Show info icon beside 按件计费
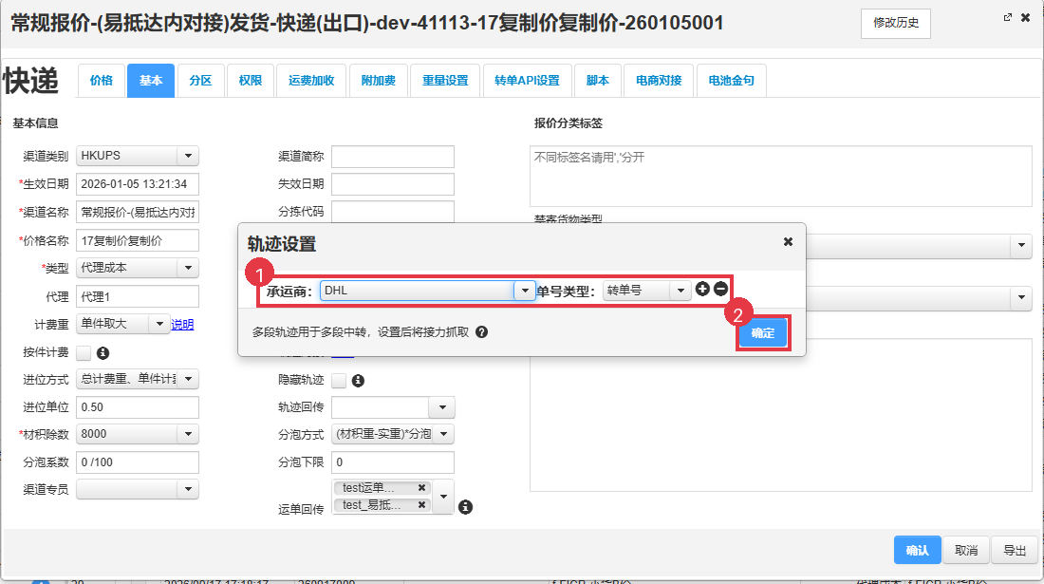 tap(103, 353)
